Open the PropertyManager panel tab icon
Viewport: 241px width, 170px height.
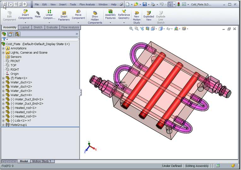10,34
